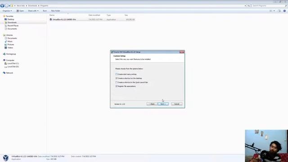Image resolution: width=288 pixels, height=162 pixels.
Task: Select the VirtualBox-6.1.22 installer file icon
Action: point(51,19)
